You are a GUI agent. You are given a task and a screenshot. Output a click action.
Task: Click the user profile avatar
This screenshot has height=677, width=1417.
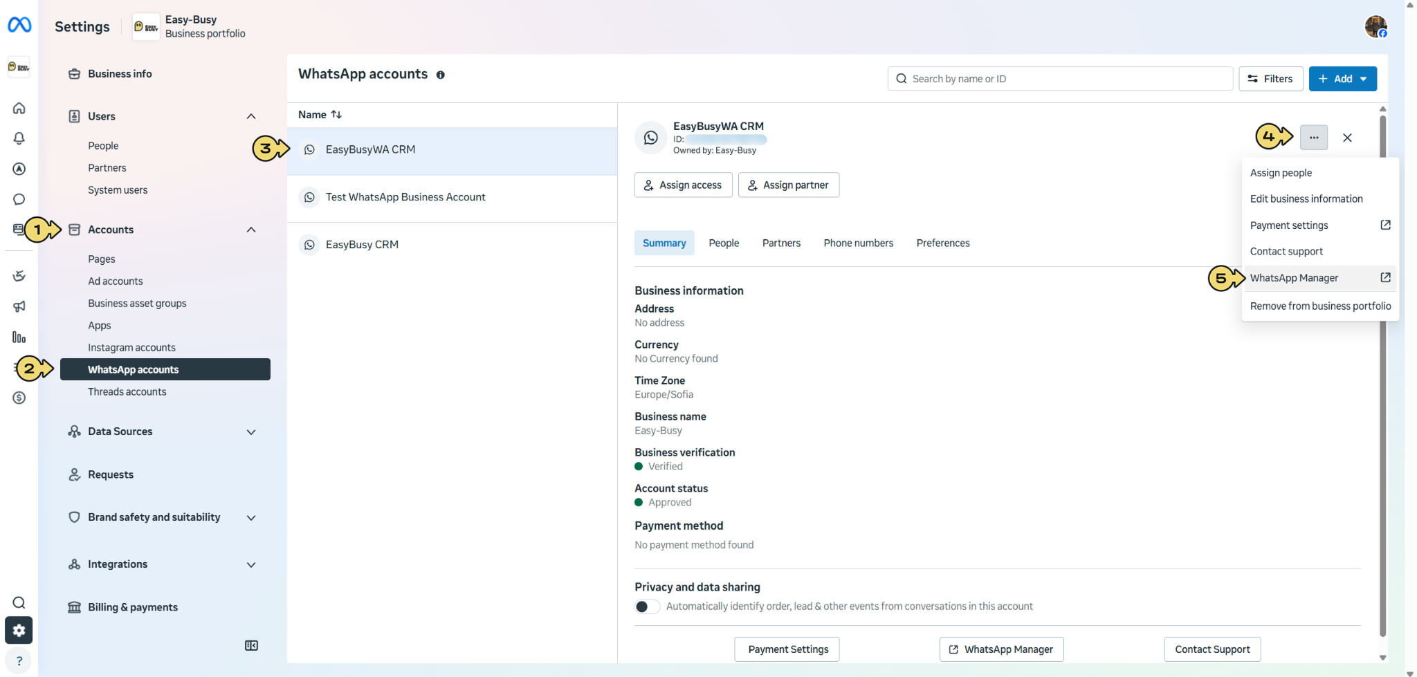click(x=1375, y=26)
